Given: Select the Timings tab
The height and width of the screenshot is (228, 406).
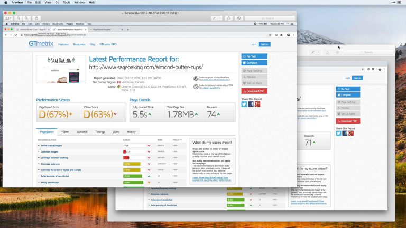Looking at the screenshot, I should (100, 132).
